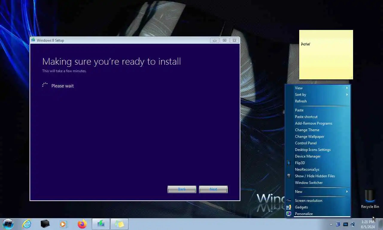Show hidden tray icons arrow
Viewport: 383px width, 230px height.
click(x=331, y=224)
